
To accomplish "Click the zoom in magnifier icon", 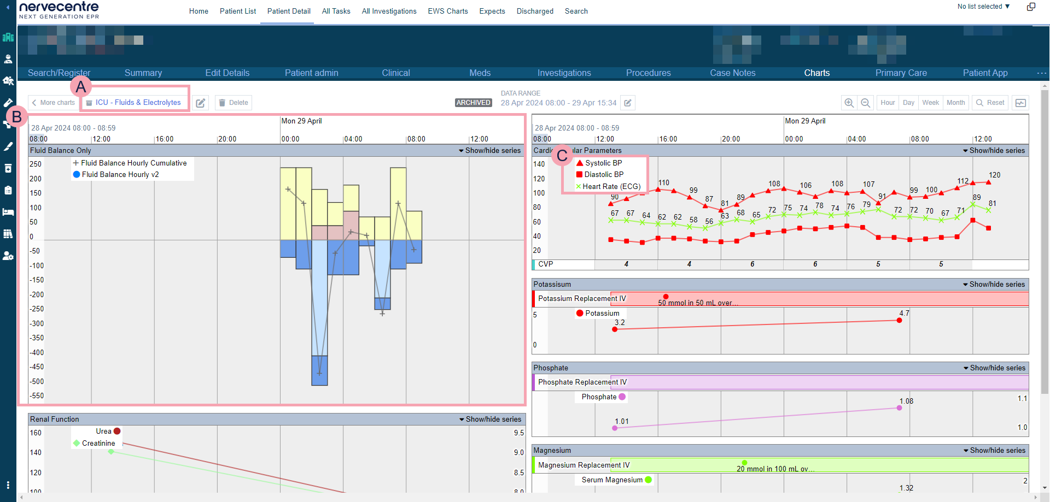I will [849, 103].
